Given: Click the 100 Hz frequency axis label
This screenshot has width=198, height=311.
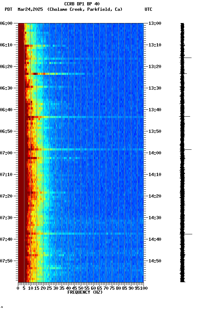Looking at the screenshot, I should pyautogui.click(x=144, y=288).
